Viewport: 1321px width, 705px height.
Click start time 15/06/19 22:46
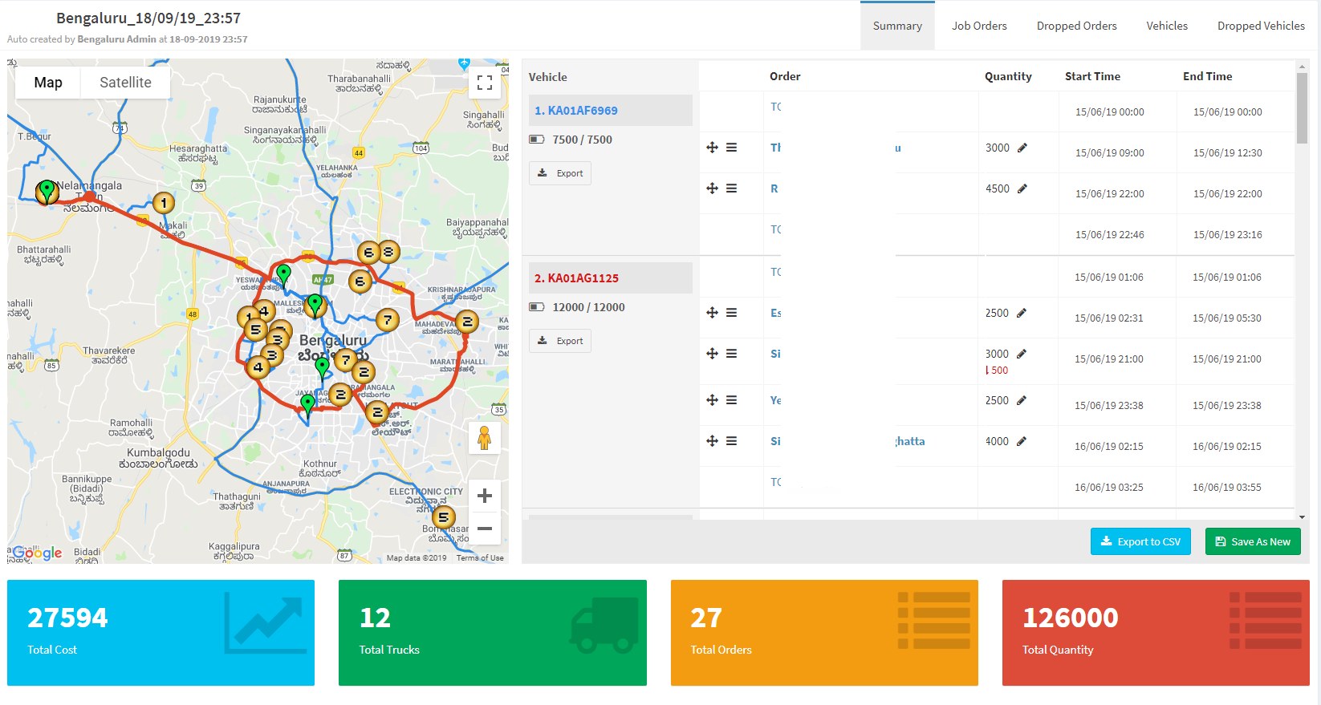(1109, 235)
